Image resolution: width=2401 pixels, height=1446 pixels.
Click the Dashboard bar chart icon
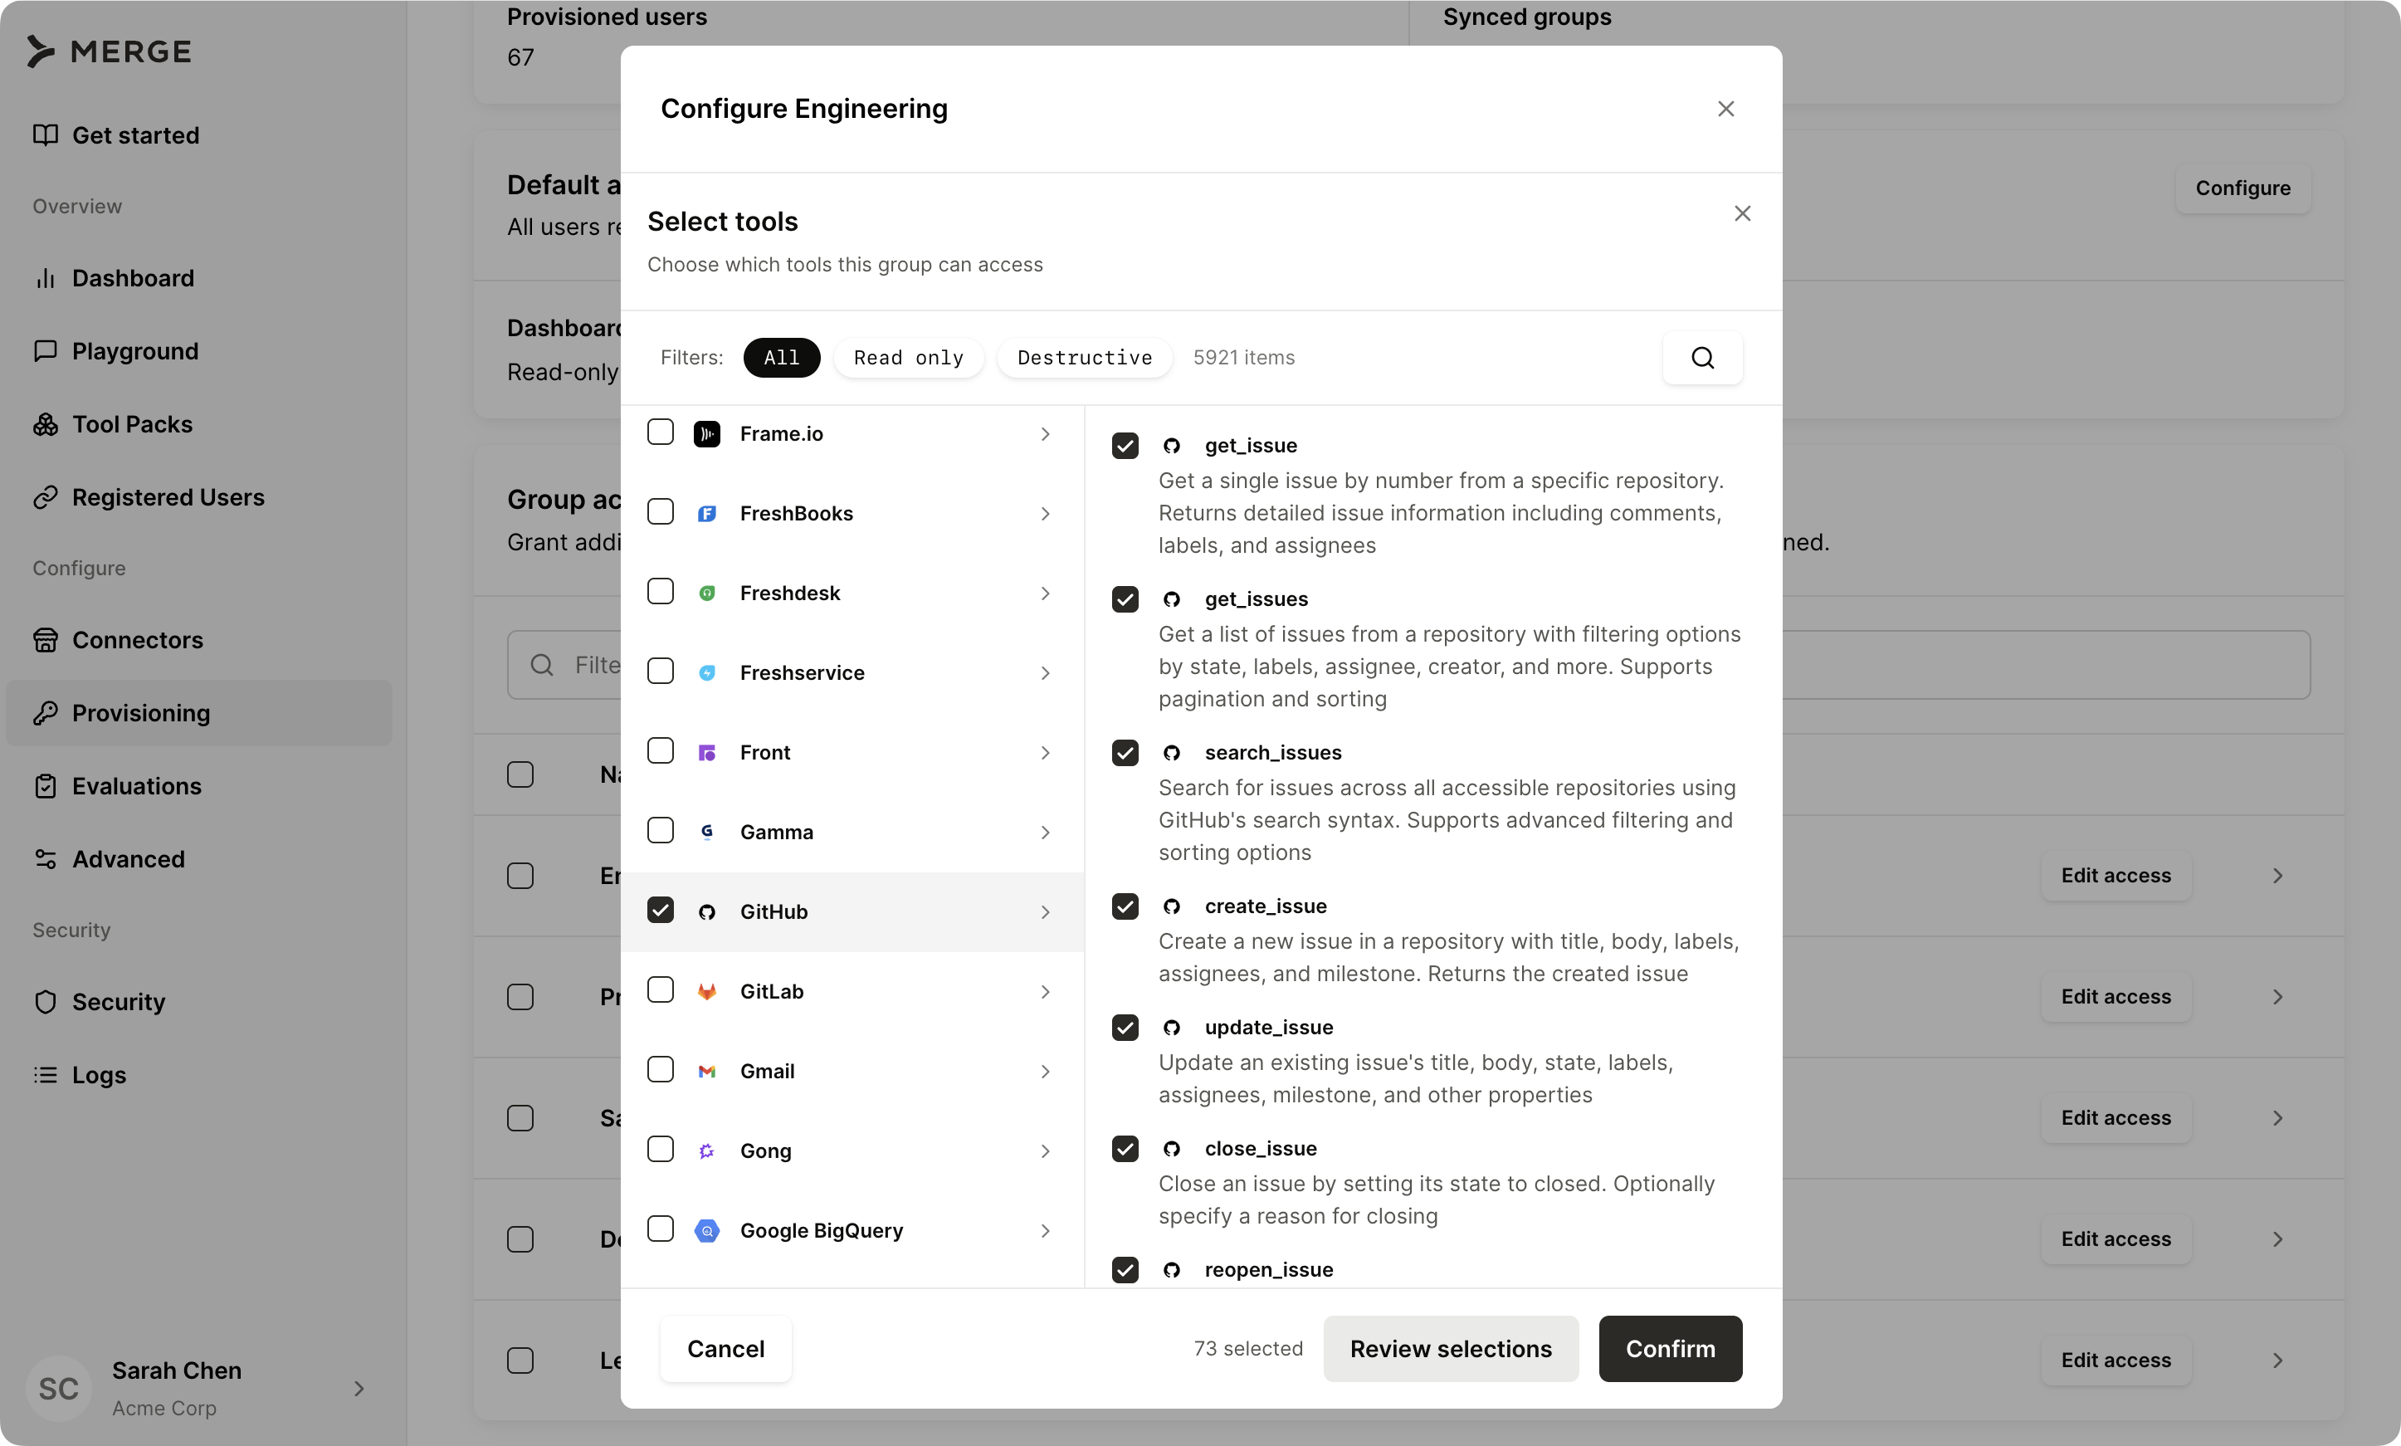coord(45,279)
